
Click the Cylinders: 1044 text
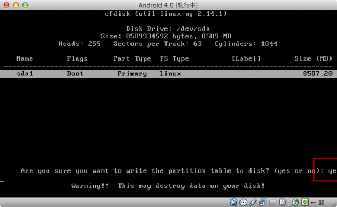pyautogui.click(x=246, y=44)
